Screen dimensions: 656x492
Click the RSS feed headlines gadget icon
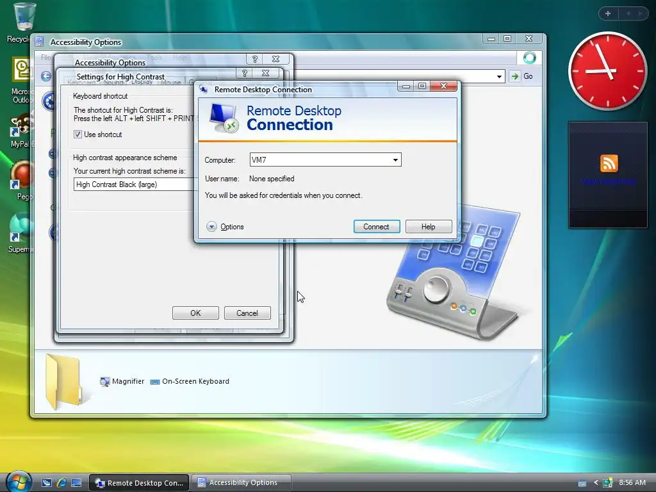609,163
